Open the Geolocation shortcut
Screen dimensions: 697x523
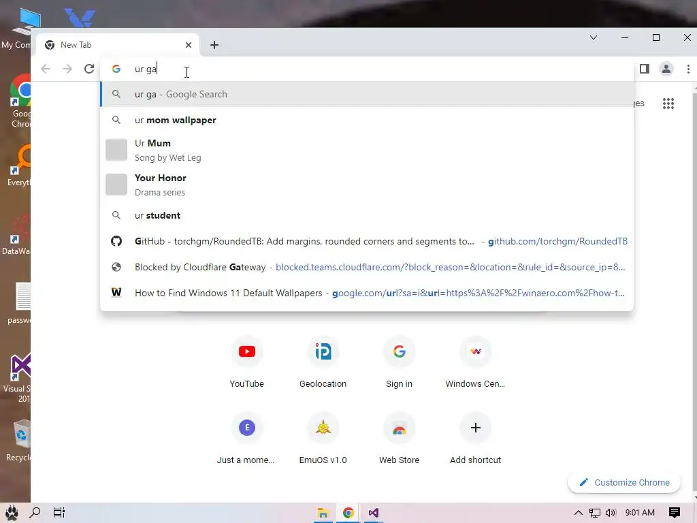tap(323, 362)
